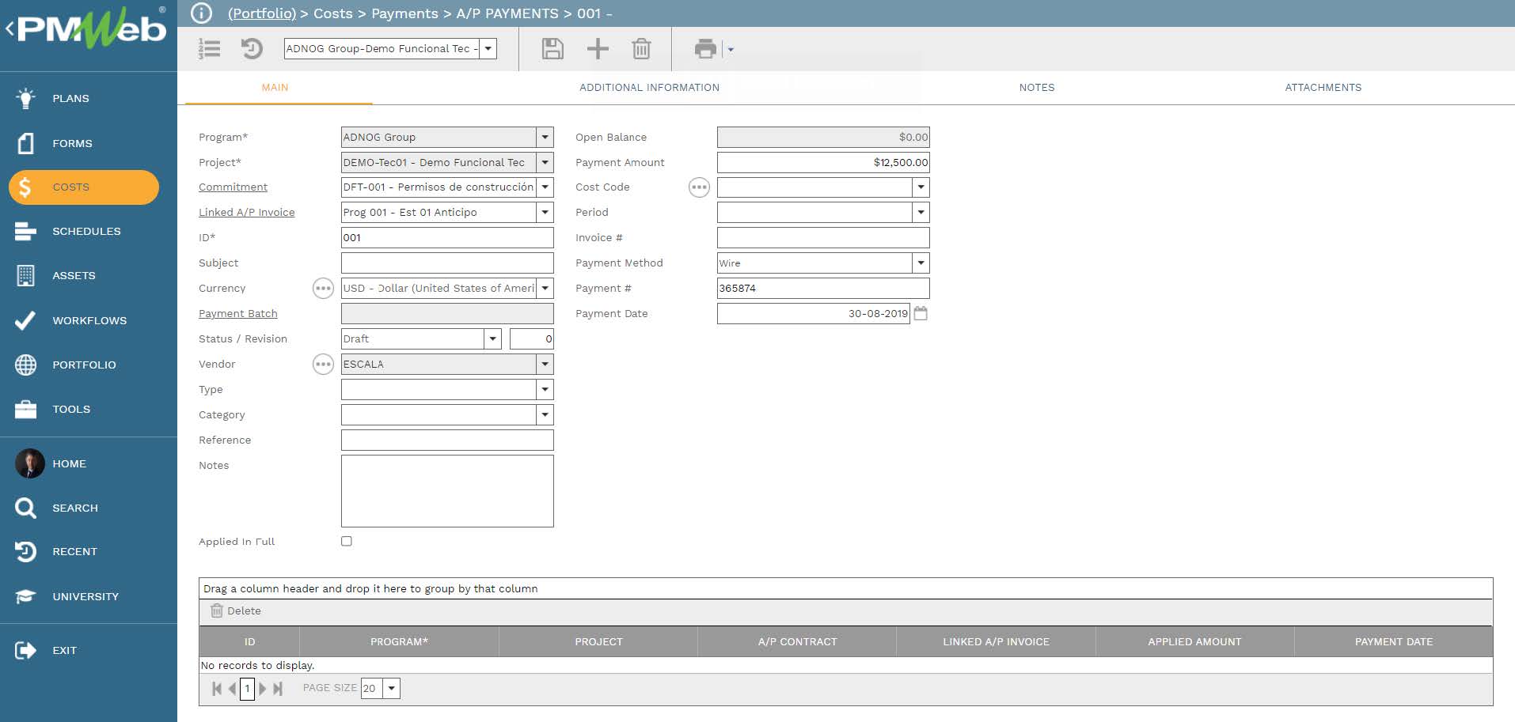Delete the record with trash toolbar icon

click(x=641, y=49)
